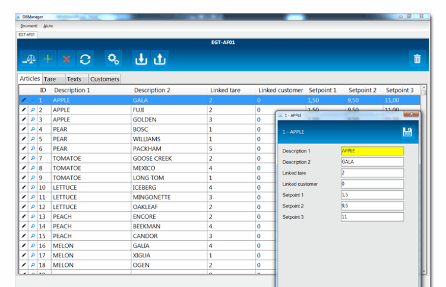
Task: Click magnifier icon for ENCORE row
Action: coord(33,216)
